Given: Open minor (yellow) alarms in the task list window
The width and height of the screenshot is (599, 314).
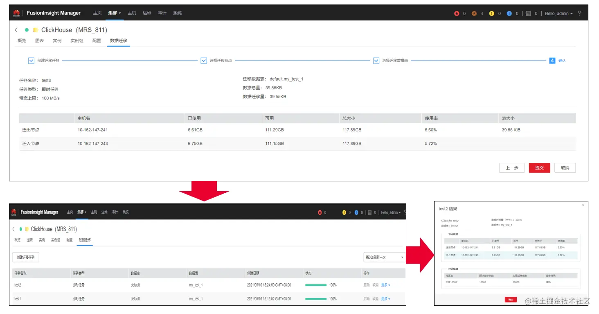Looking at the screenshot, I should [344, 212].
